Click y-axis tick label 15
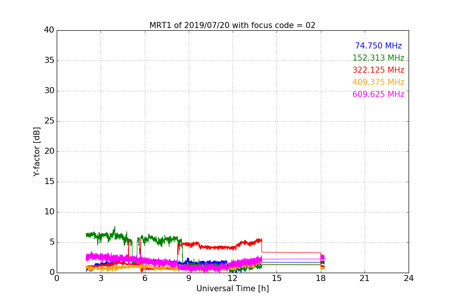This screenshot has width=454, height=303. coord(49,182)
